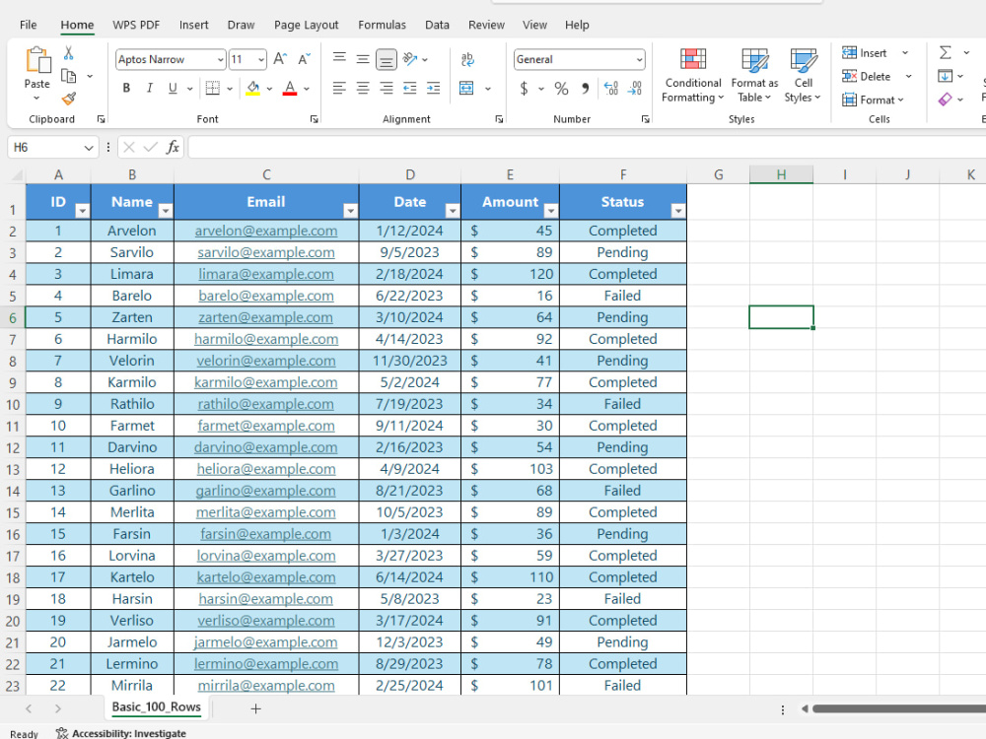Switch to the Page Layout tab

pyautogui.click(x=307, y=26)
